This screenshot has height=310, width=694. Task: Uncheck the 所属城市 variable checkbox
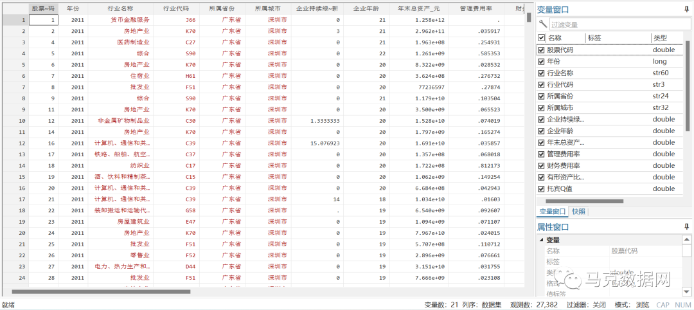[541, 107]
